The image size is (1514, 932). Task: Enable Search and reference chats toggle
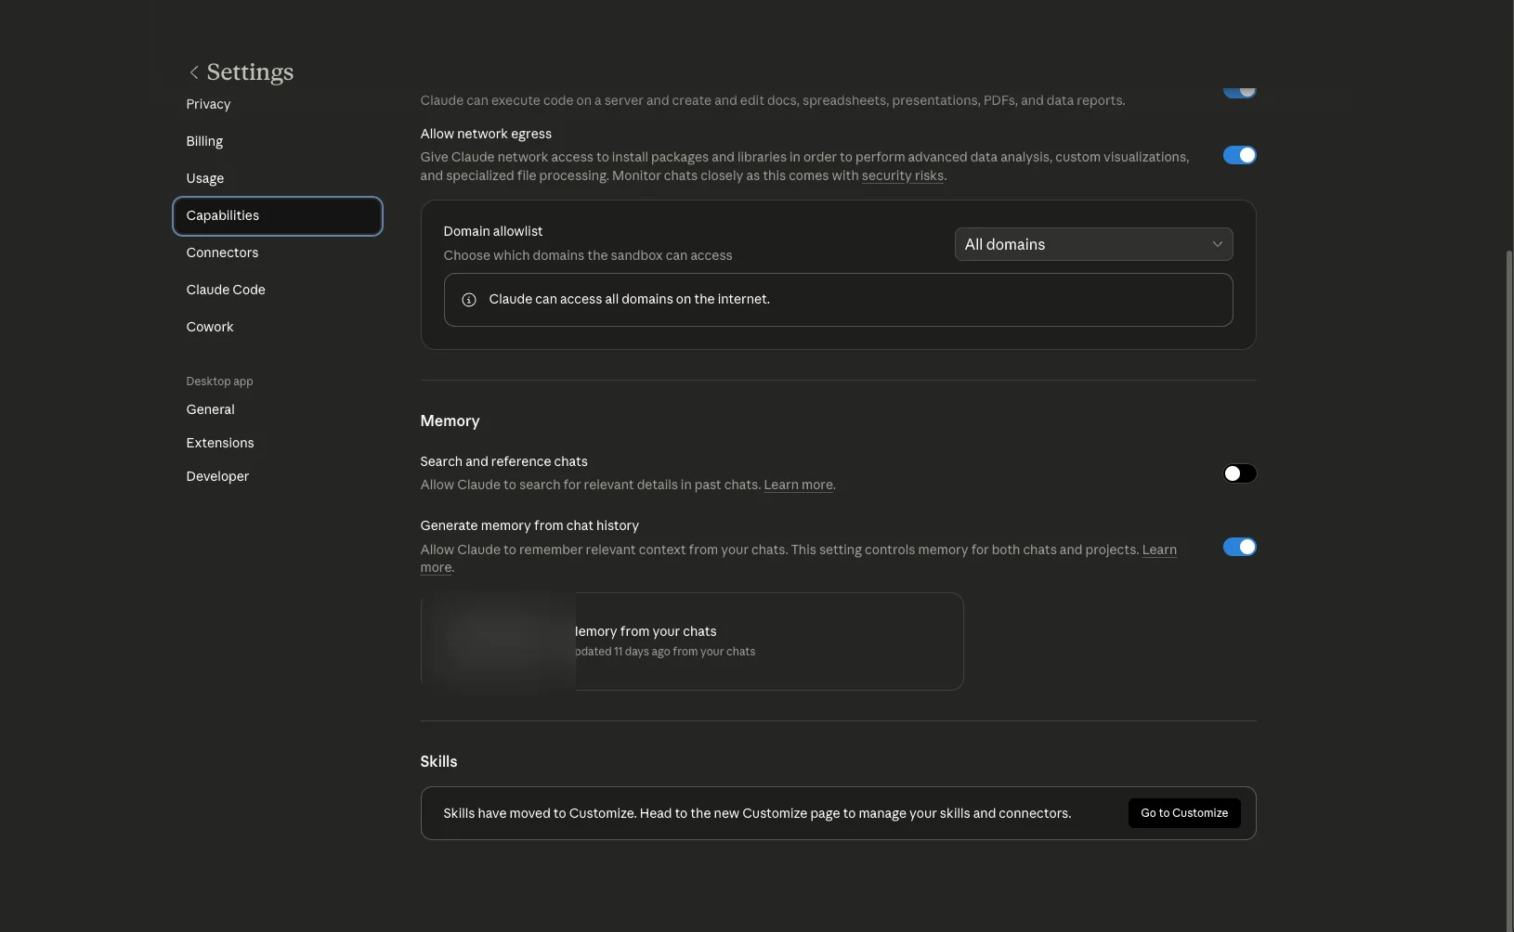pos(1239,473)
